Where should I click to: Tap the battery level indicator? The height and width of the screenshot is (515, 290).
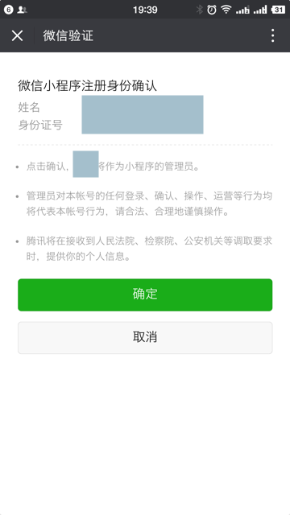click(278, 10)
